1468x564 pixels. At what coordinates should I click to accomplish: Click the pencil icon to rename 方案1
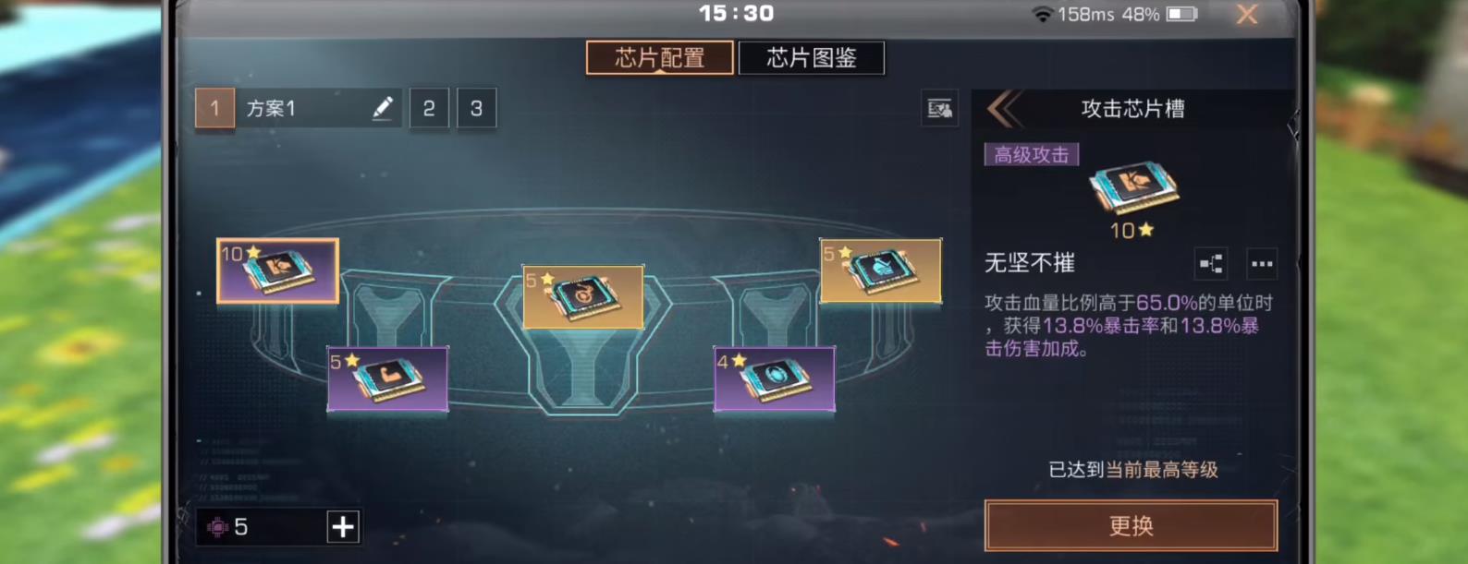383,108
